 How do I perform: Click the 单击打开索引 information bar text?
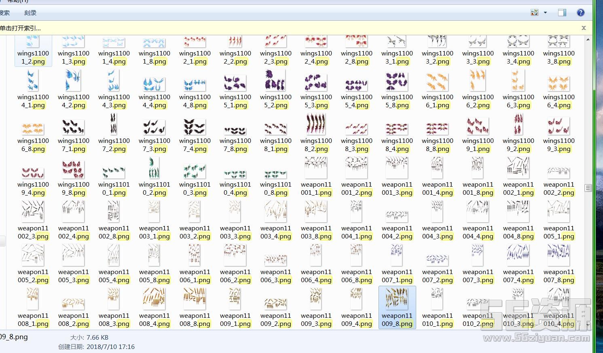20,28
